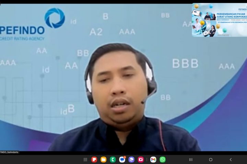This screenshot has width=247, height=164.
Task: Open the Gmail app icon
Action: pos(153,160)
